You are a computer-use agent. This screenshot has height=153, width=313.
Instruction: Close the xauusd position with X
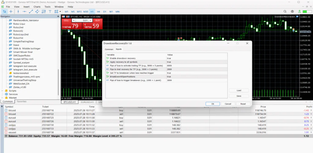[x=311, y=132]
